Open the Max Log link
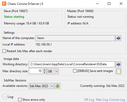Screen dimensions: 127x102 [102, 100]
